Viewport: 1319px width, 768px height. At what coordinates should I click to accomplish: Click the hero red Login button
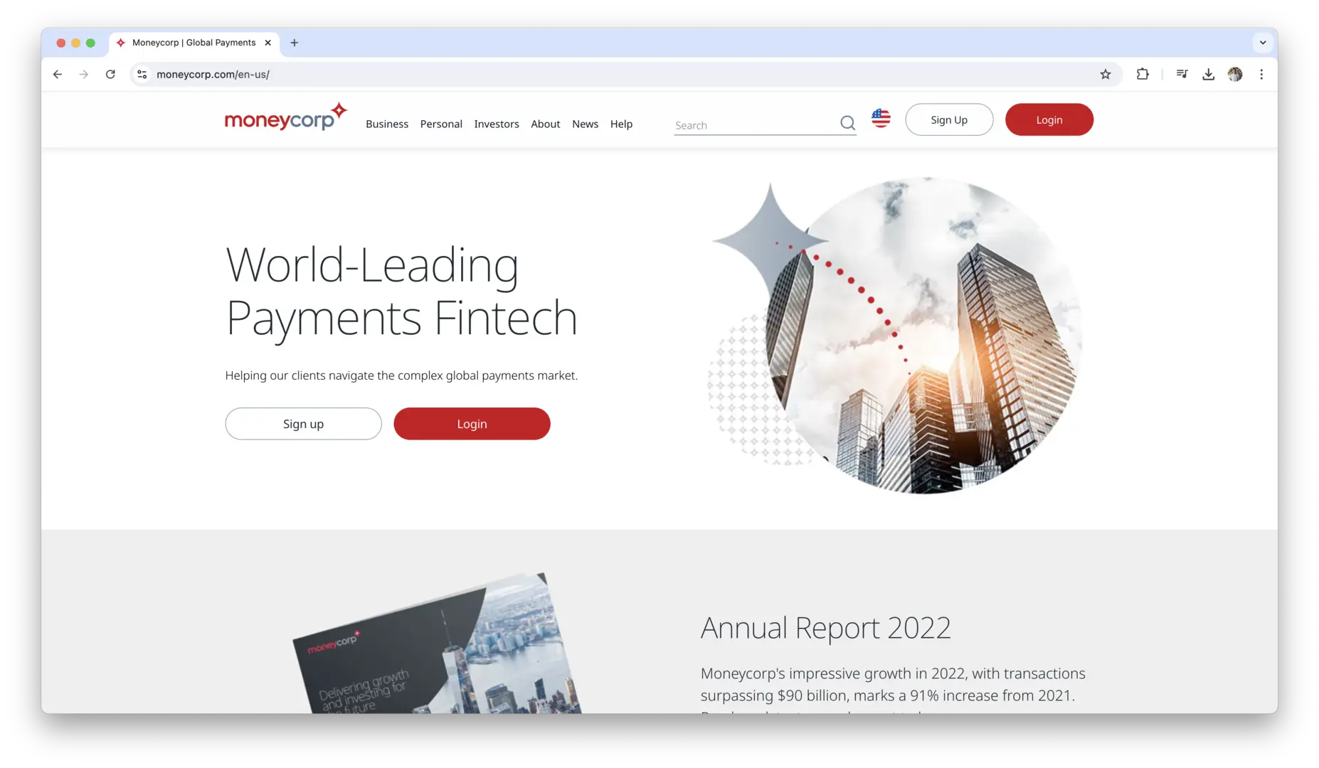[472, 424]
